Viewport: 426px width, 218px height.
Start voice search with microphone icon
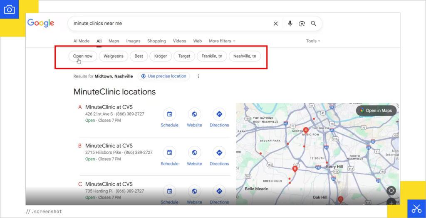click(290, 24)
